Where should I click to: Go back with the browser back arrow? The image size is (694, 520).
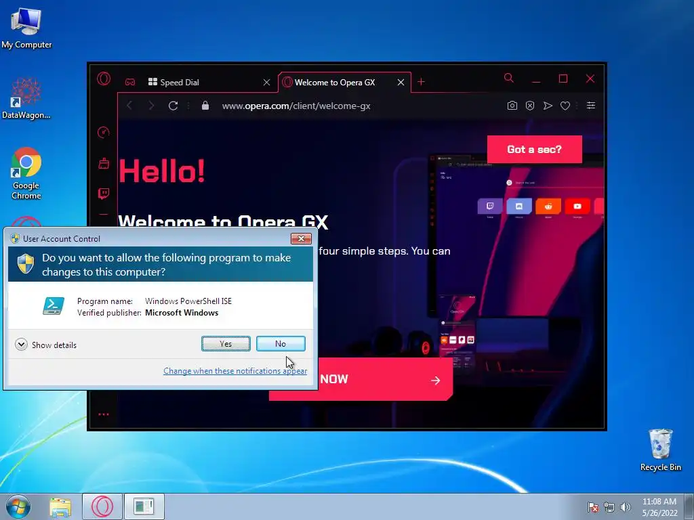(129, 106)
